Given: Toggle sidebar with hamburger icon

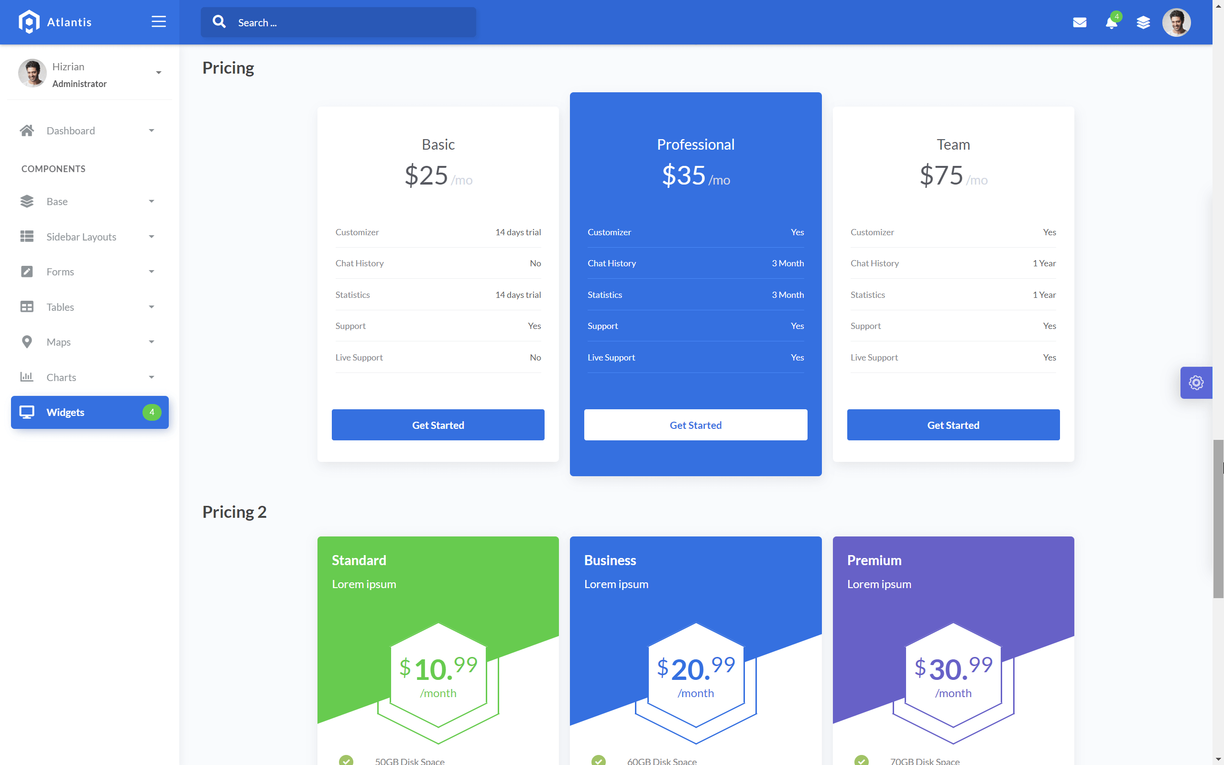Looking at the screenshot, I should [x=158, y=22].
